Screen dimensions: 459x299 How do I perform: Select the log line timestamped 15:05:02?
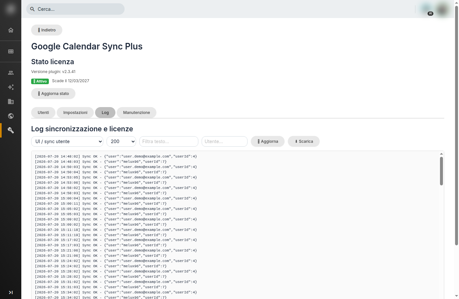tap(116, 209)
